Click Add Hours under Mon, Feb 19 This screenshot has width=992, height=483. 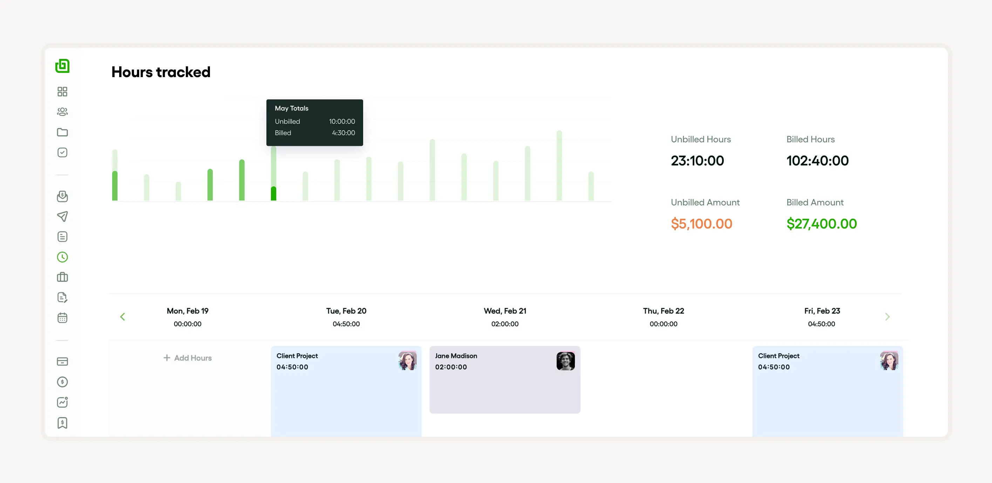pyautogui.click(x=187, y=358)
